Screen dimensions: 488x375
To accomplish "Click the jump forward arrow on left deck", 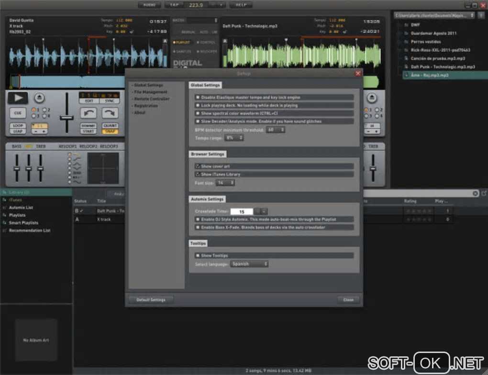I will [110, 113].
